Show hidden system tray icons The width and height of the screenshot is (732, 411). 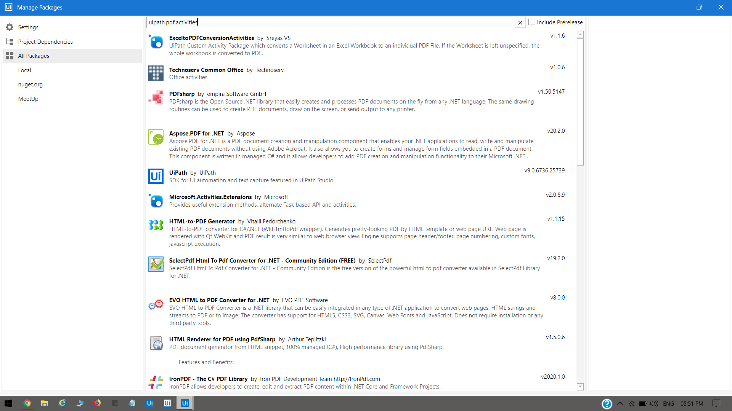click(x=620, y=404)
